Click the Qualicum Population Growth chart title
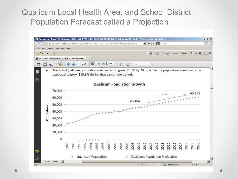238x179 pixels. [119, 84]
